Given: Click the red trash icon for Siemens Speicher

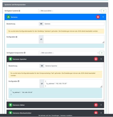Looking at the screenshot, I should [x=96, y=59].
